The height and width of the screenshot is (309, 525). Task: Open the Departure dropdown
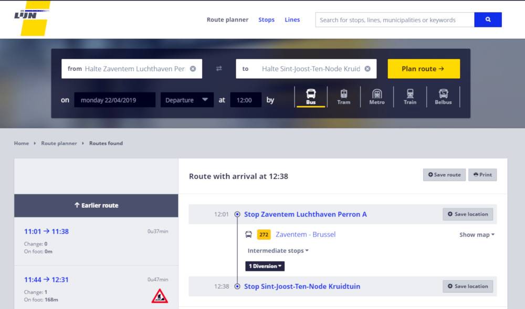point(186,100)
